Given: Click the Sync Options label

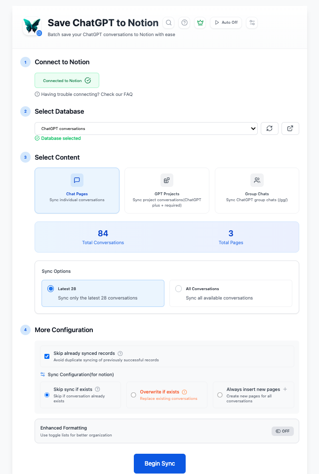Looking at the screenshot, I should 56,271.
